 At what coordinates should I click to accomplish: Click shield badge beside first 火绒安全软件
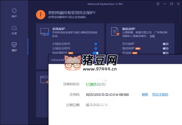96,44
